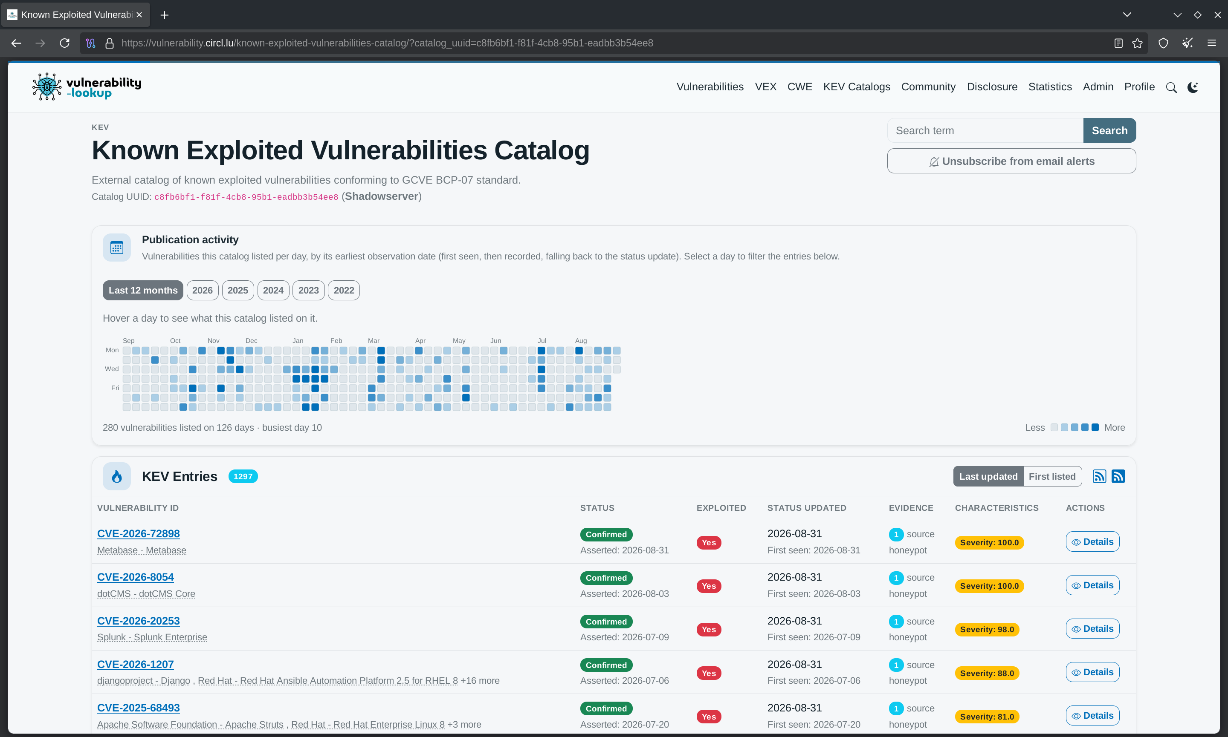Open the sparkle extension icon beside the shield
The width and height of the screenshot is (1228, 737).
click(x=1188, y=43)
